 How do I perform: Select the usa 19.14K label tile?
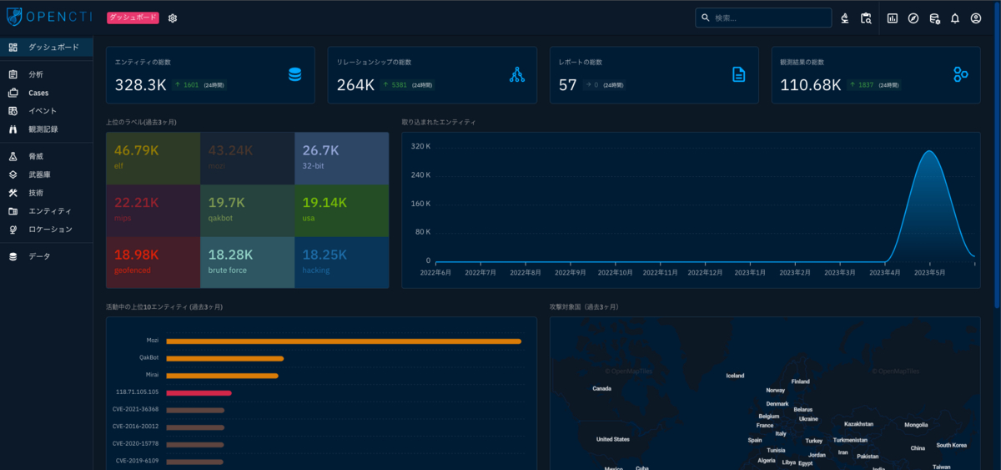click(341, 210)
